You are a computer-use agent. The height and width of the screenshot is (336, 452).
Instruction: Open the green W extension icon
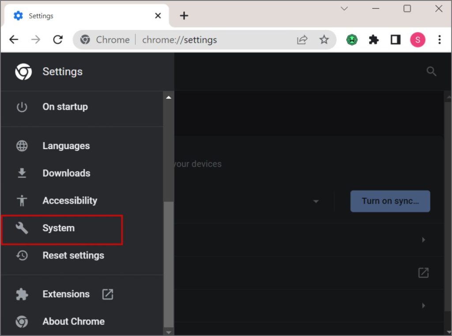(352, 40)
